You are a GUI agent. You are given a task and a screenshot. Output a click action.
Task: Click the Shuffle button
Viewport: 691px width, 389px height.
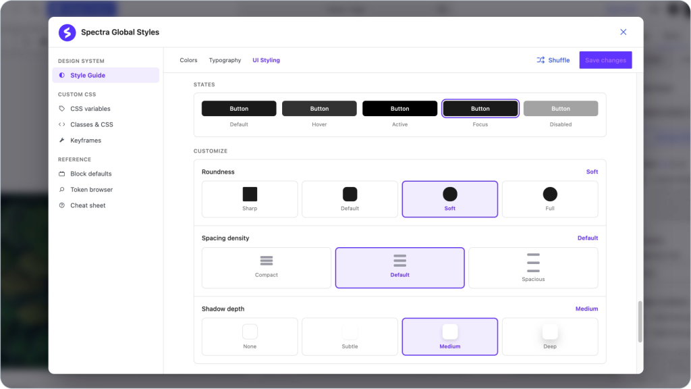tap(553, 60)
